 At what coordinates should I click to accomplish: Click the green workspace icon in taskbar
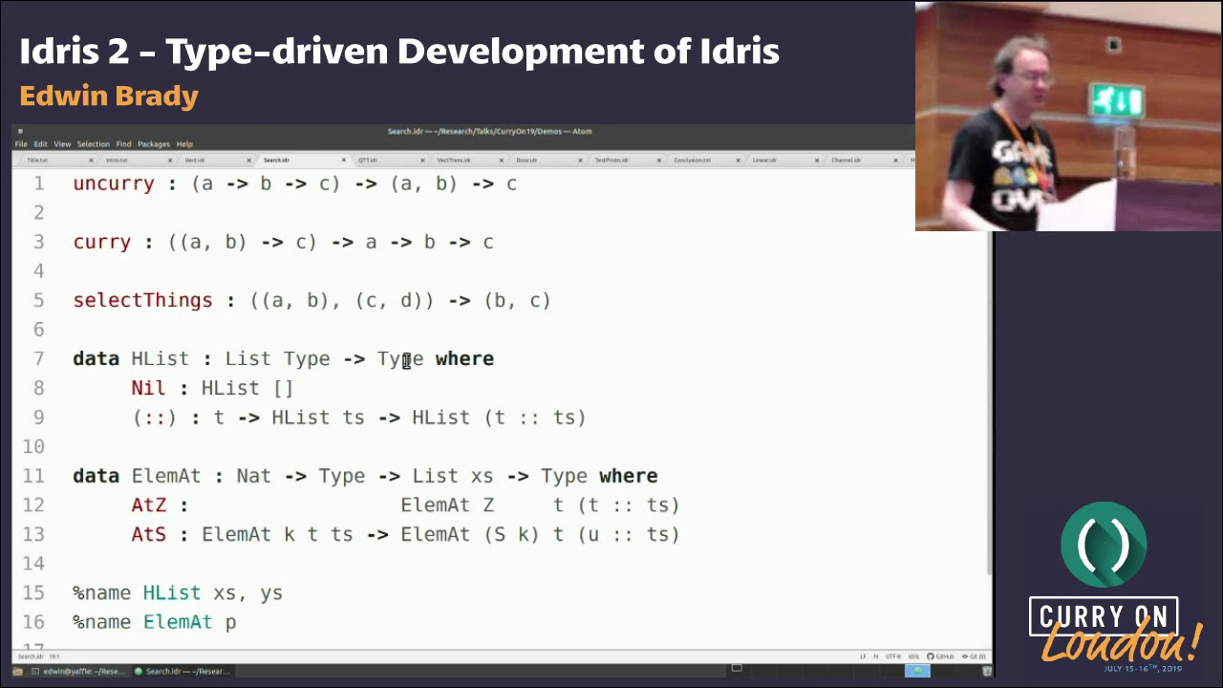click(x=917, y=671)
